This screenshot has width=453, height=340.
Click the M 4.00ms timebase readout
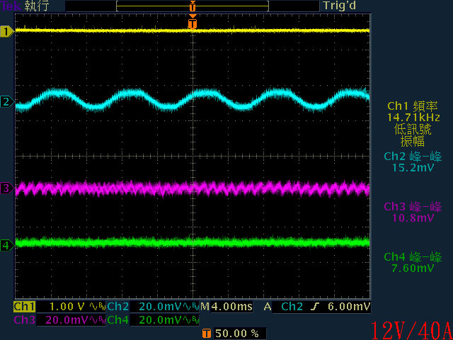click(x=226, y=307)
